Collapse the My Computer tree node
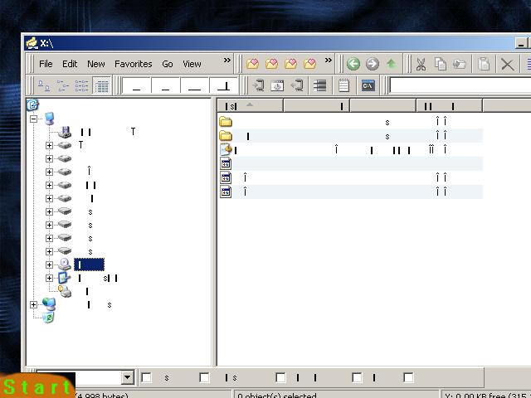Image resolution: width=531 pixels, height=398 pixels. 33,119
